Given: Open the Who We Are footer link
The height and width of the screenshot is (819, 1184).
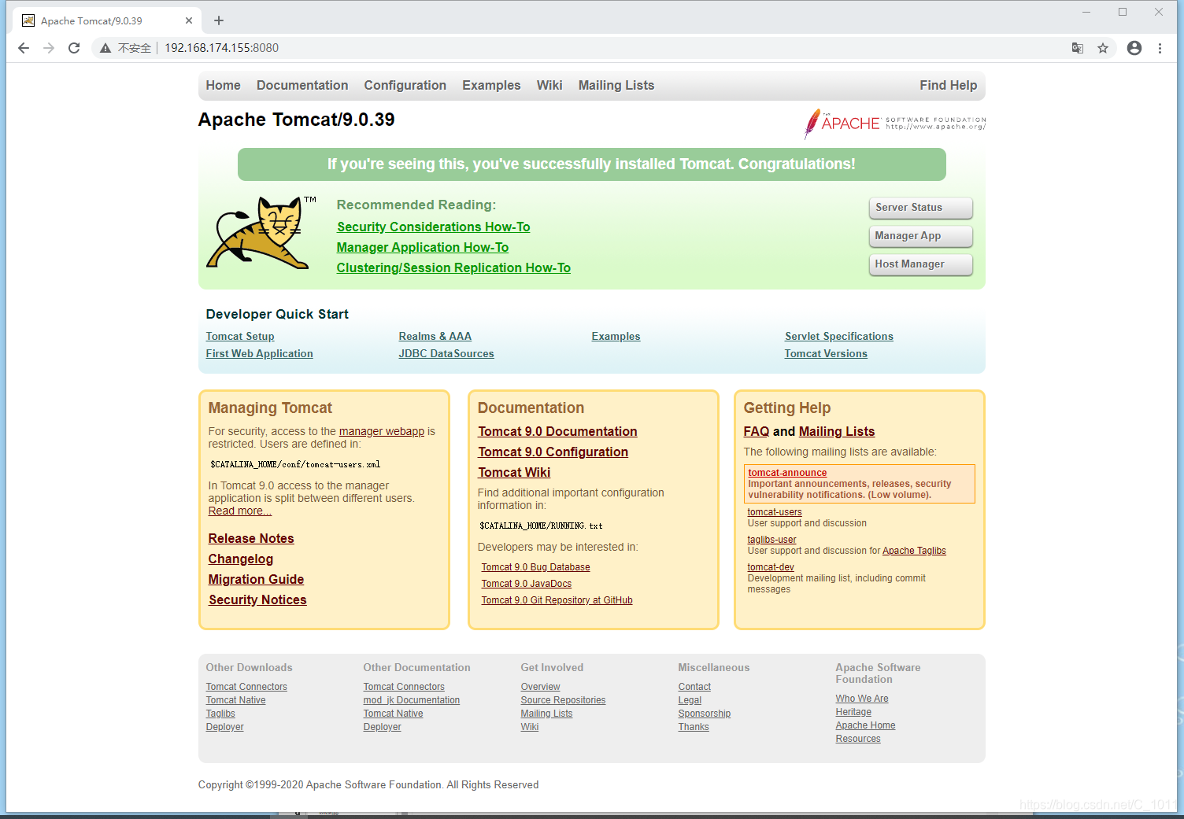Looking at the screenshot, I should pos(862,699).
